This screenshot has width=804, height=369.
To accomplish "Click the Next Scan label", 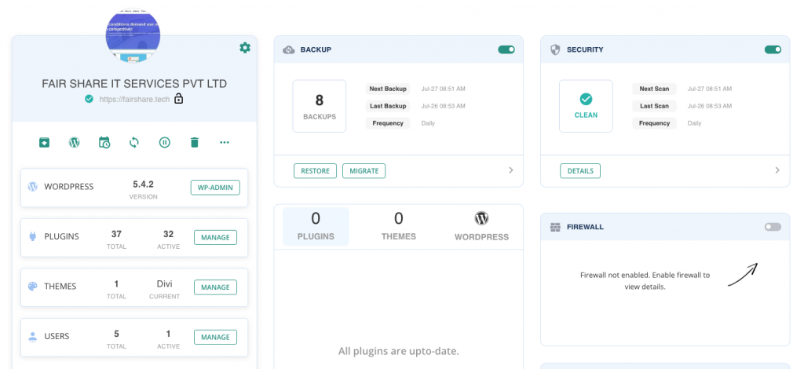I will [x=654, y=89].
